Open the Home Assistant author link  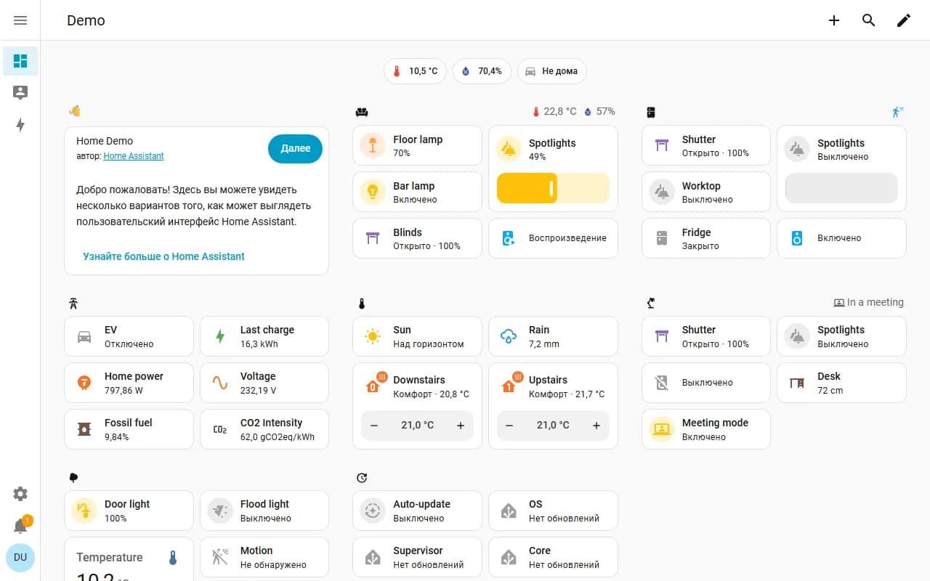[134, 156]
